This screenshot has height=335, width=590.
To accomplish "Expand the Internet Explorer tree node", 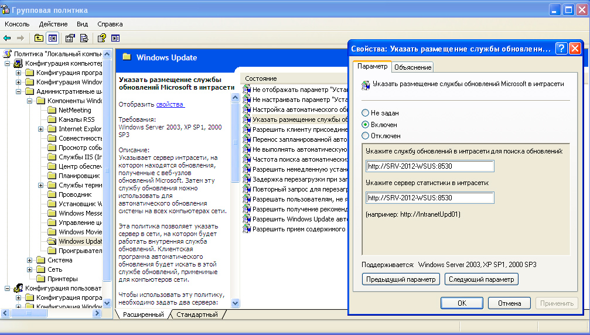I will pyautogui.click(x=40, y=129).
